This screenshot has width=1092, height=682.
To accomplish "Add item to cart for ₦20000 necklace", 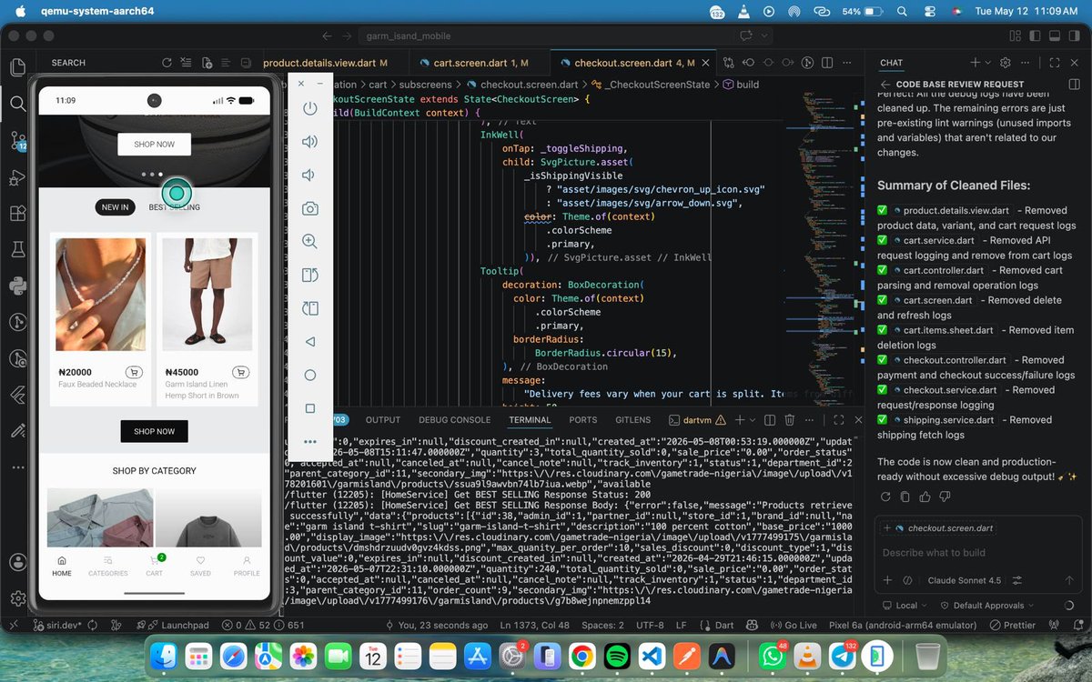I will [x=135, y=372].
